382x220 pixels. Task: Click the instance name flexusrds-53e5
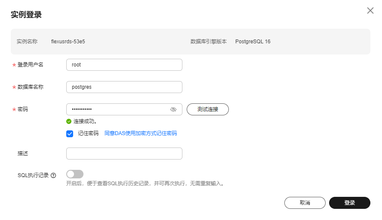(68, 42)
